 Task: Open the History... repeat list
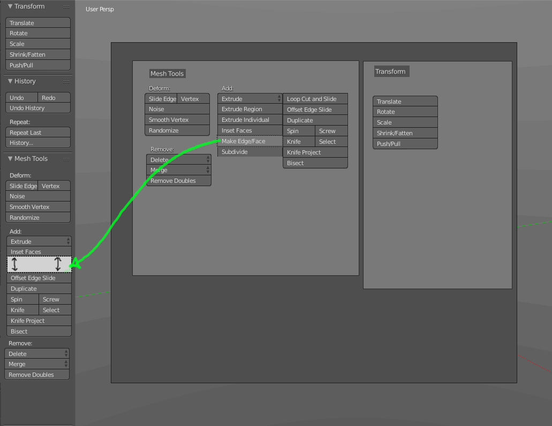pyautogui.click(x=38, y=143)
